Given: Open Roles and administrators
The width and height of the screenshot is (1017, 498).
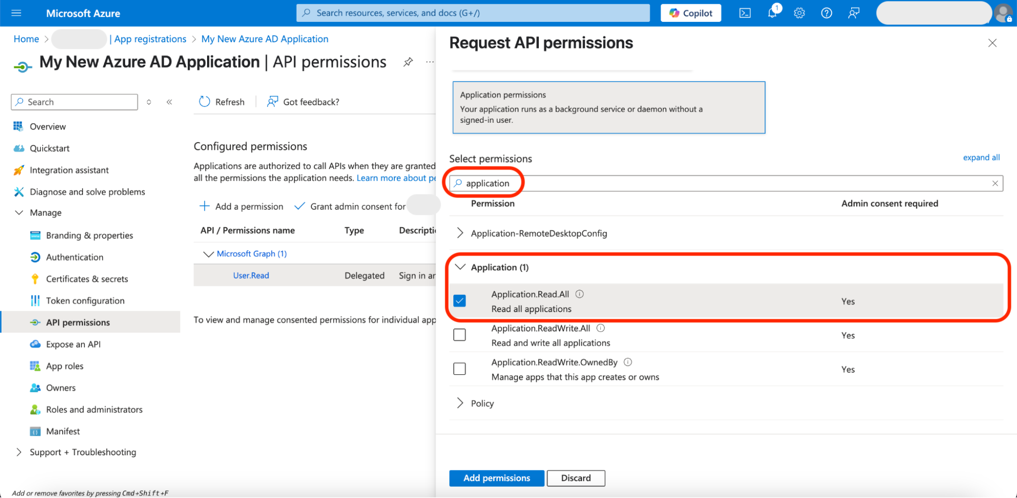Looking at the screenshot, I should click(94, 409).
